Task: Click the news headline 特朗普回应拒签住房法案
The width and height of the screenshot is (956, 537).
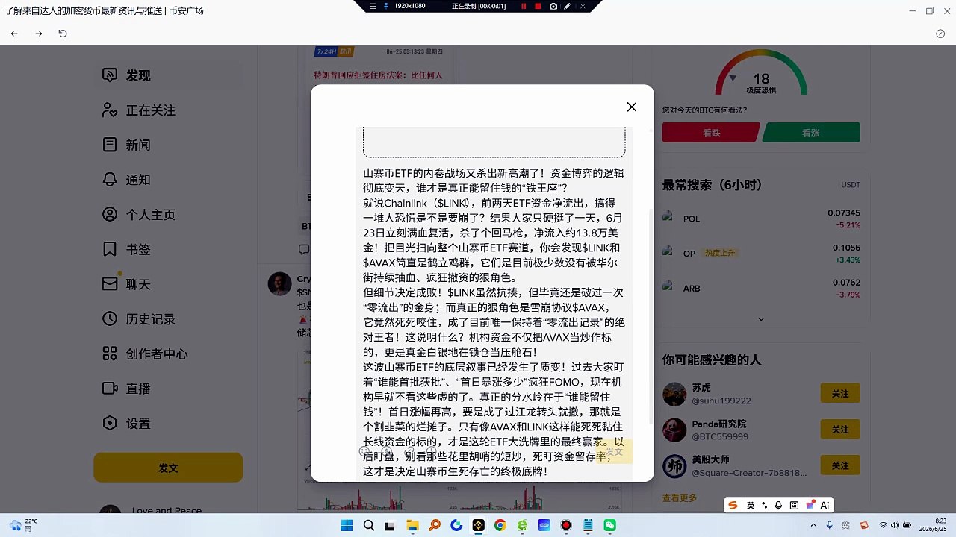Action: [x=378, y=75]
